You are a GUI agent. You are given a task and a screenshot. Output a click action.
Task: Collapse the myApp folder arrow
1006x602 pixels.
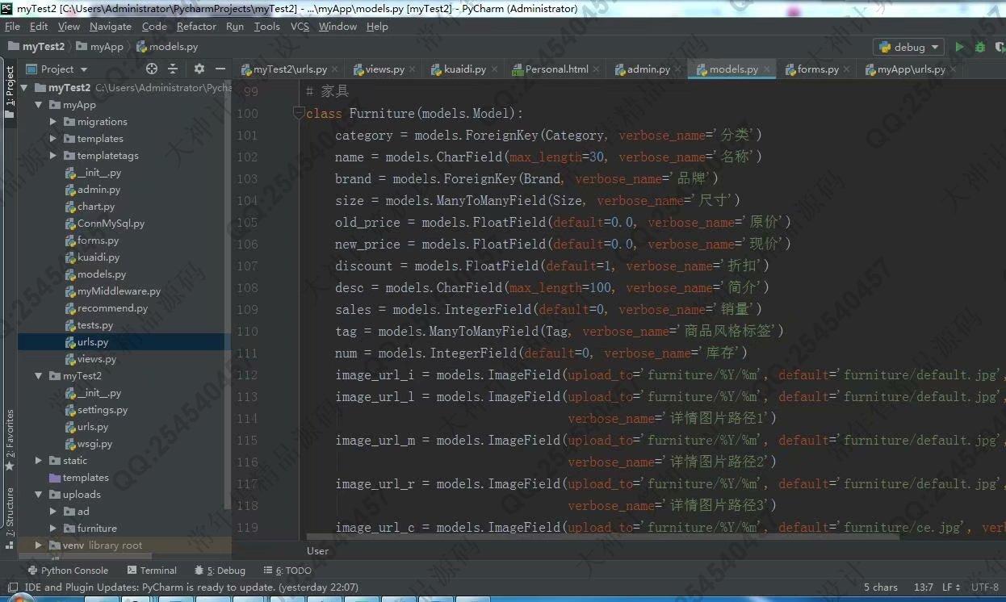tap(38, 105)
